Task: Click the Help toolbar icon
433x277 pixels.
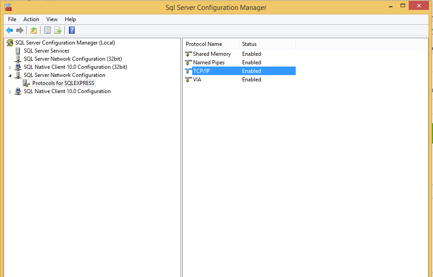Action: [71, 30]
